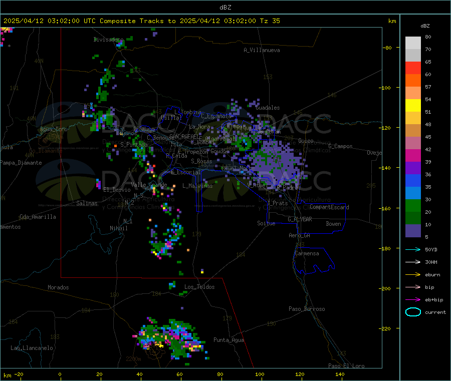Click the SAN_RAFAEL label on map
The width and height of the screenshot is (451, 381).
[184, 136]
